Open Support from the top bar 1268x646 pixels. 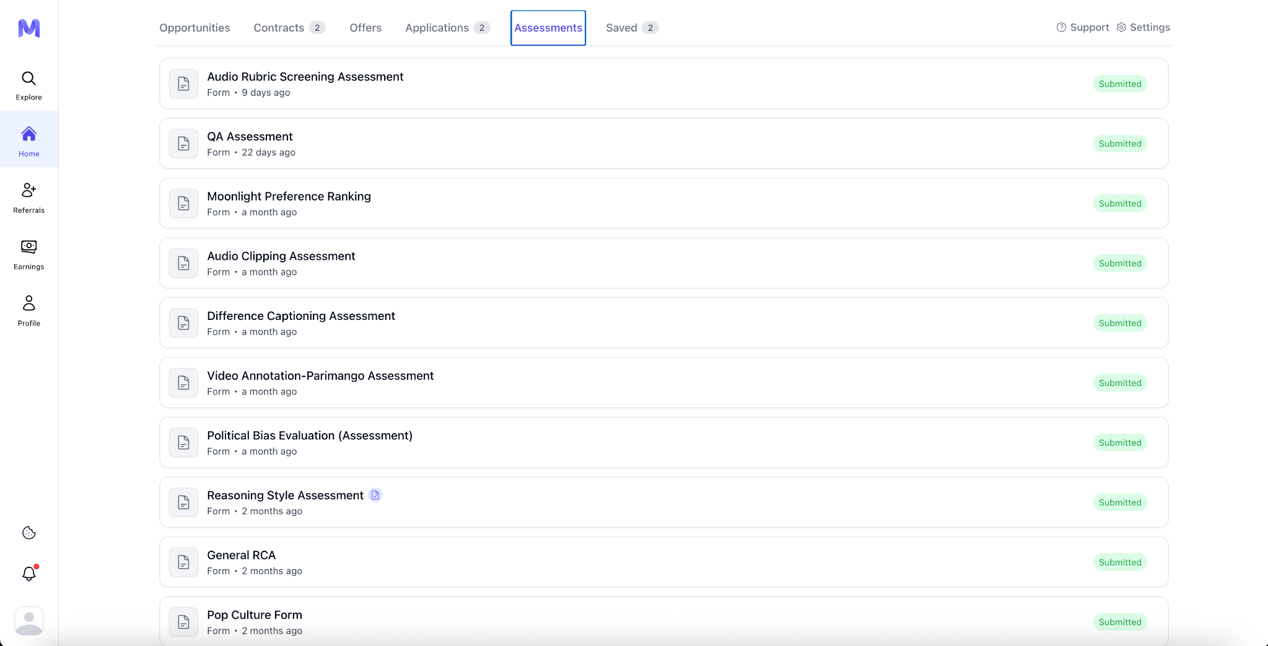click(x=1082, y=27)
